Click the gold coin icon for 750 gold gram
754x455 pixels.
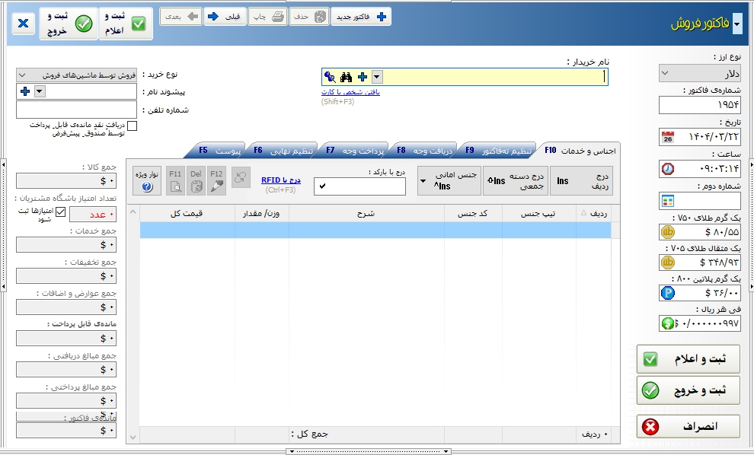click(668, 231)
